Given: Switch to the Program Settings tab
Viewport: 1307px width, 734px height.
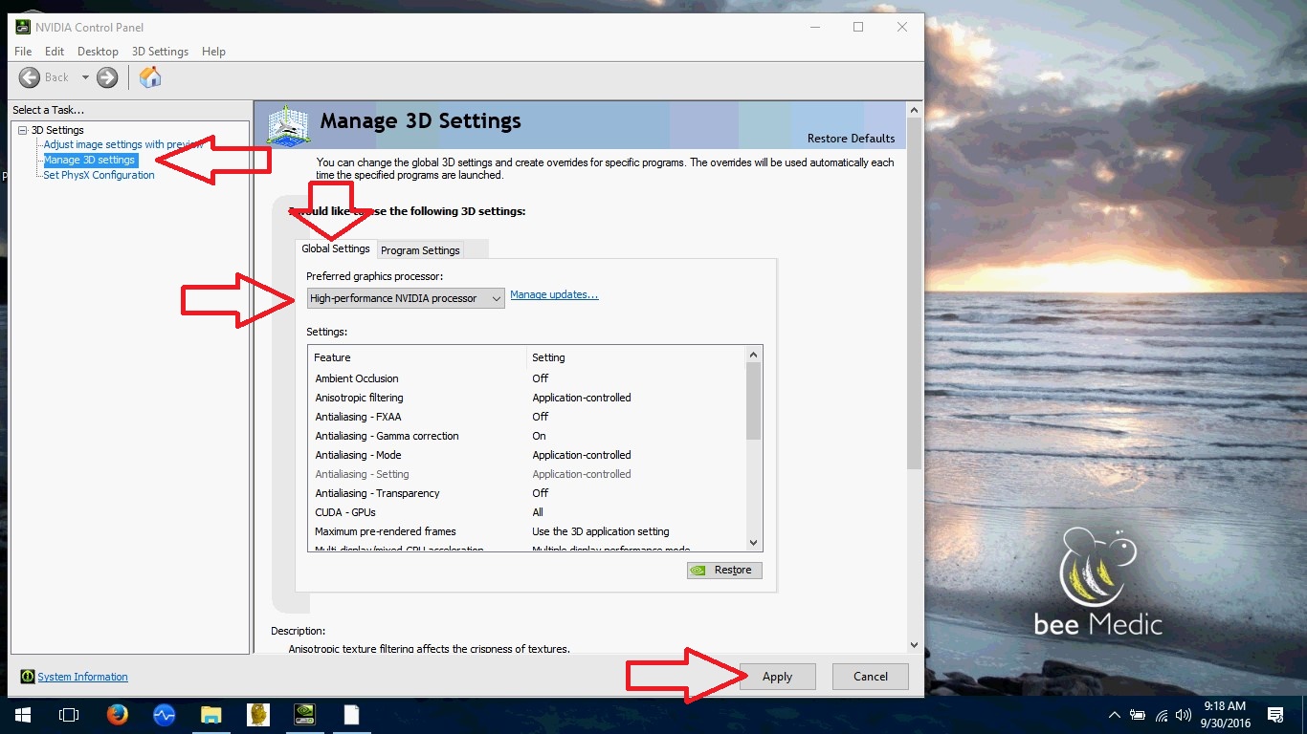Looking at the screenshot, I should (420, 250).
